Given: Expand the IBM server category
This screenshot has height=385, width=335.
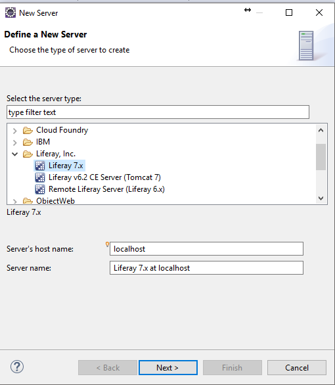Looking at the screenshot, I should click(14, 143).
